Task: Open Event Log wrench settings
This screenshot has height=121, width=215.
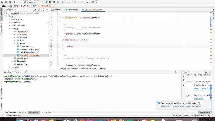Action: (x=184, y=85)
